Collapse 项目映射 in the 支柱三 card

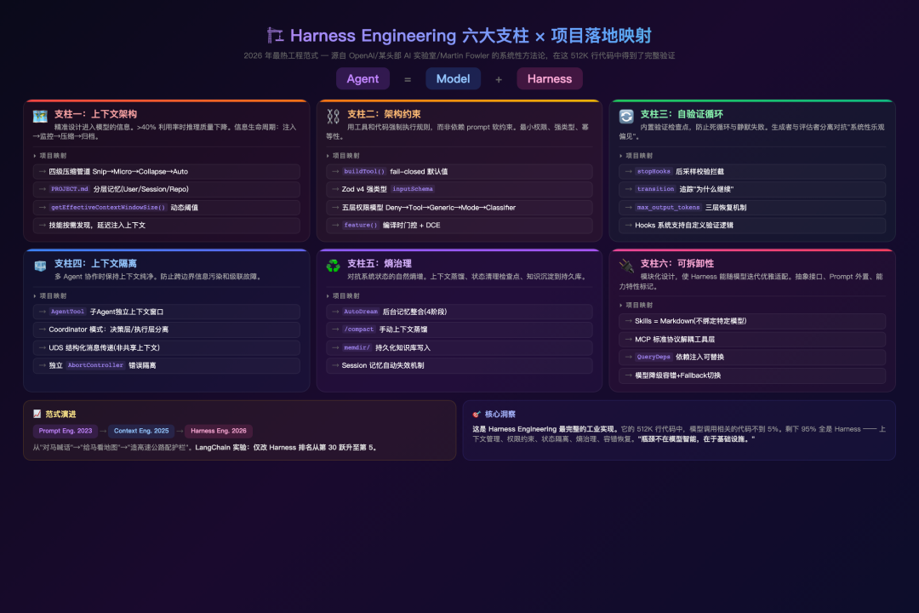(x=638, y=154)
